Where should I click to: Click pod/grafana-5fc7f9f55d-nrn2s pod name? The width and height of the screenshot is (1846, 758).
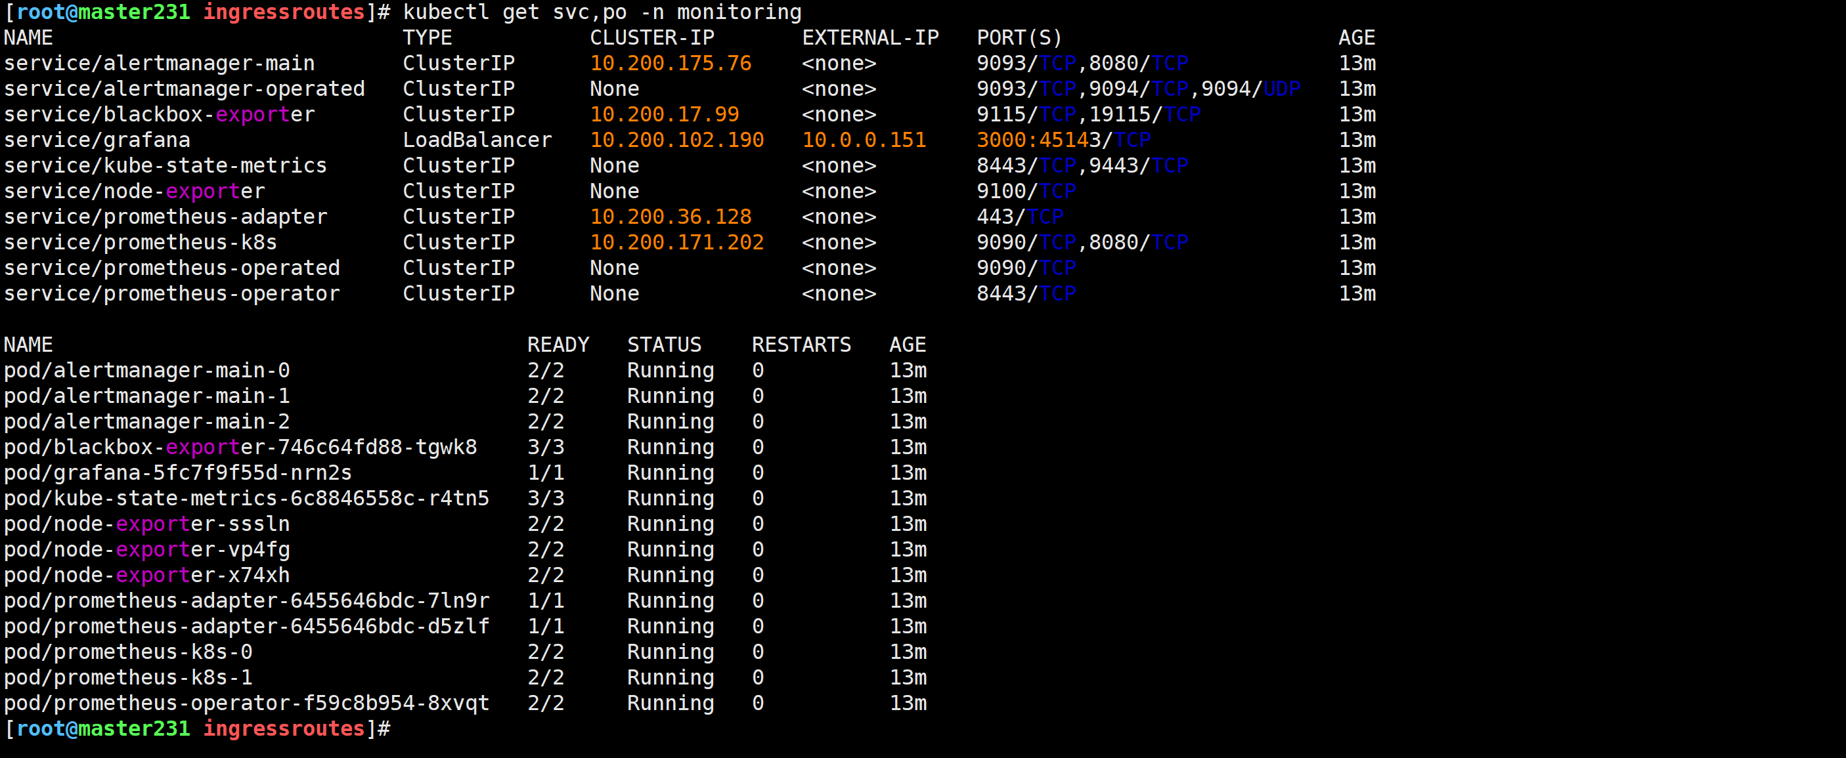tap(178, 473)
